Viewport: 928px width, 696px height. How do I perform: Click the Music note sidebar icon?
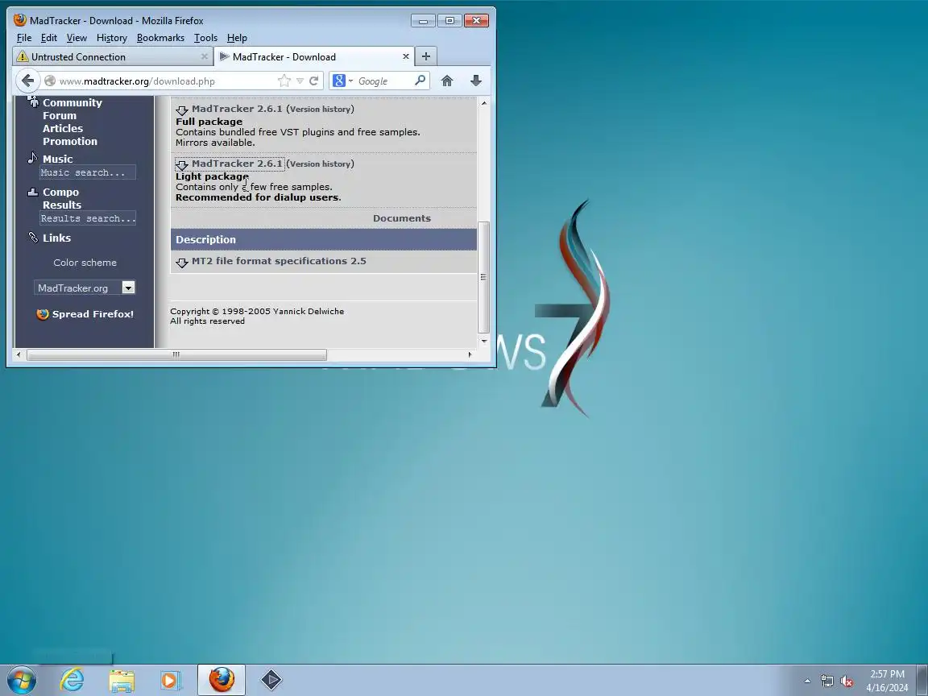(32, 158)
